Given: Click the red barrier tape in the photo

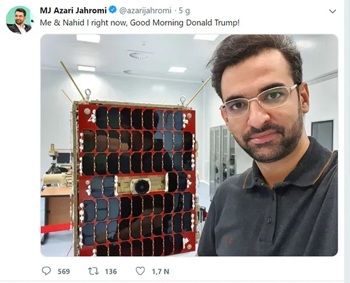Looking at the screenshot, I should [x=57, y=228].
